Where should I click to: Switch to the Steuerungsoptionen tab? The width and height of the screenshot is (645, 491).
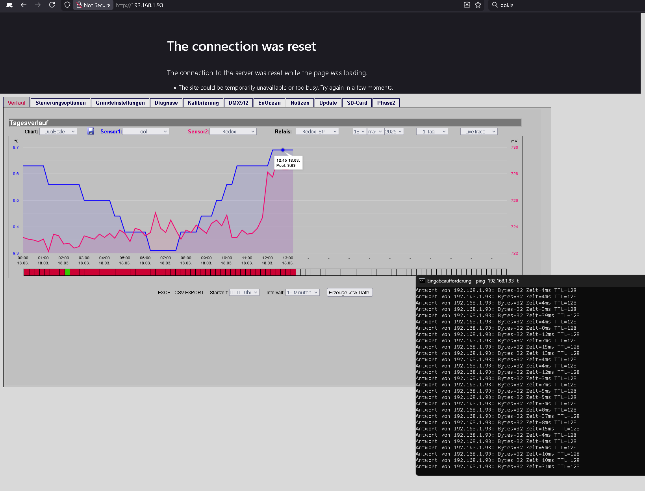tap(61, 103)
